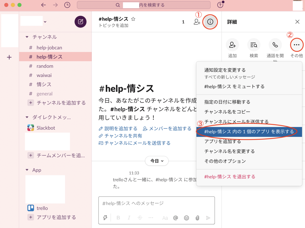Click the その他 more options icon

point(296,45)
